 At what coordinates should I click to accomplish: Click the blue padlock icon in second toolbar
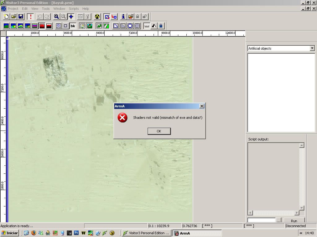[x=161, y=26]
